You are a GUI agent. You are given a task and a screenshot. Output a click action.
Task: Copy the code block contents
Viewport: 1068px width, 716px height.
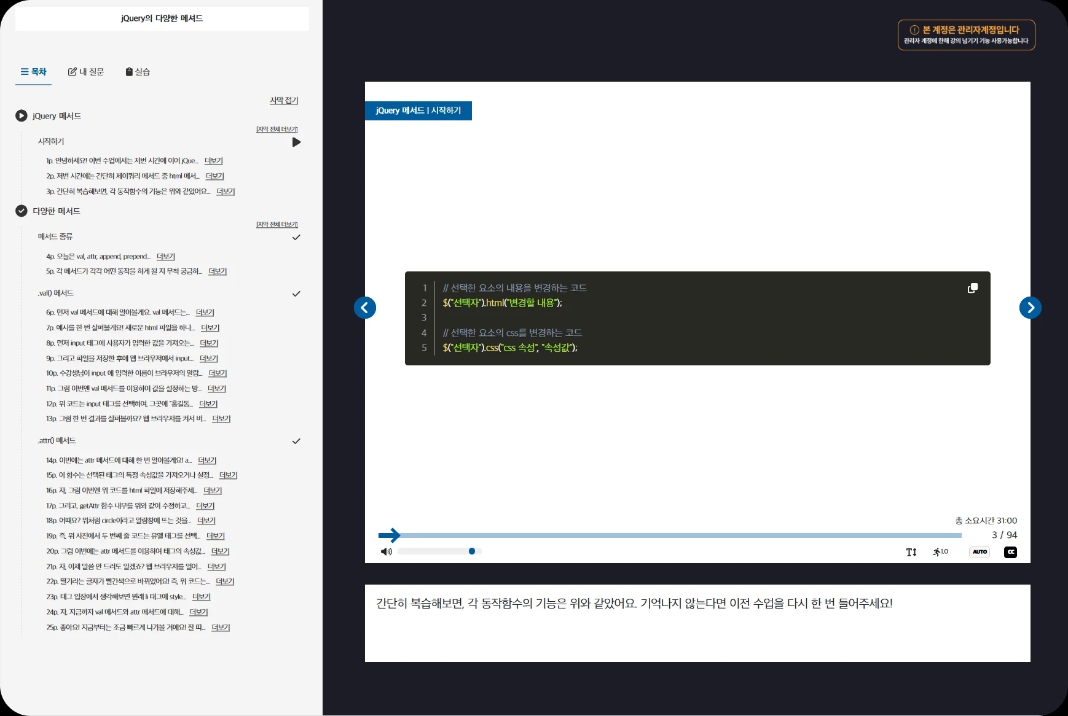pyautogui.click(x=973, y=288)
